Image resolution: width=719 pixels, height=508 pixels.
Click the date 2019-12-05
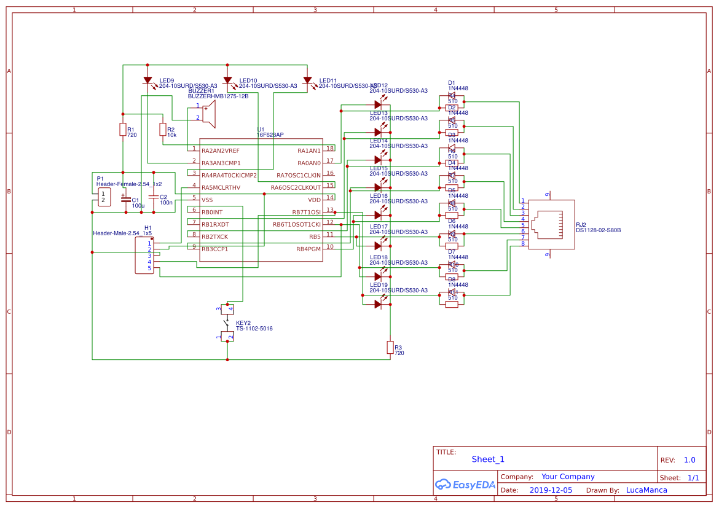click(551, 490)
